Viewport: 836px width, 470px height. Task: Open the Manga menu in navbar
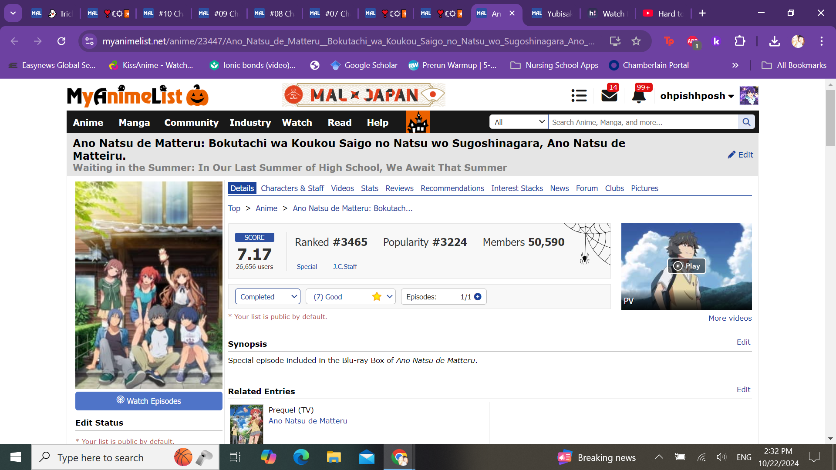click(134, 123)
